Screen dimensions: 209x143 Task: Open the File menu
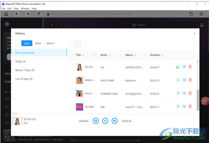3,9
